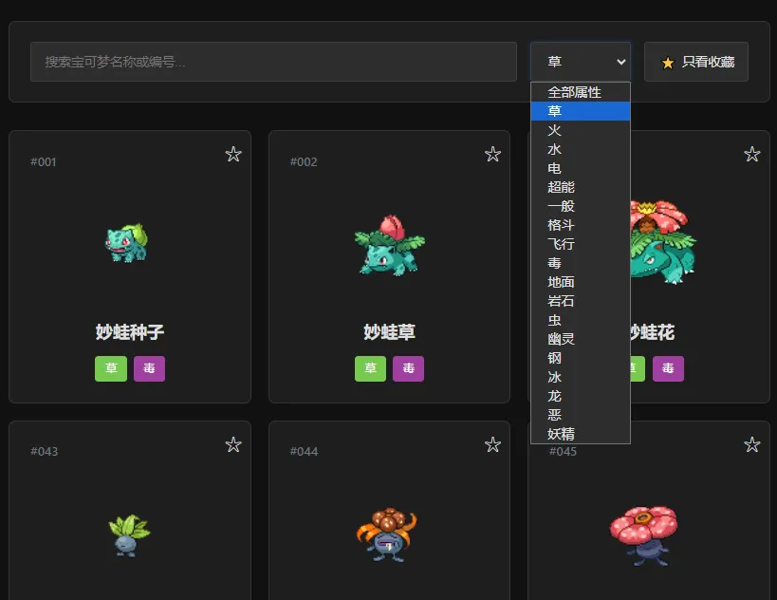
Task: Click the number #002
Action: pyautogui.click(x=304, y=162)
